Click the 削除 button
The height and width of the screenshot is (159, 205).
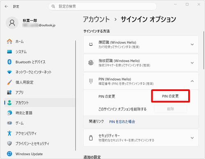(171, 109)
